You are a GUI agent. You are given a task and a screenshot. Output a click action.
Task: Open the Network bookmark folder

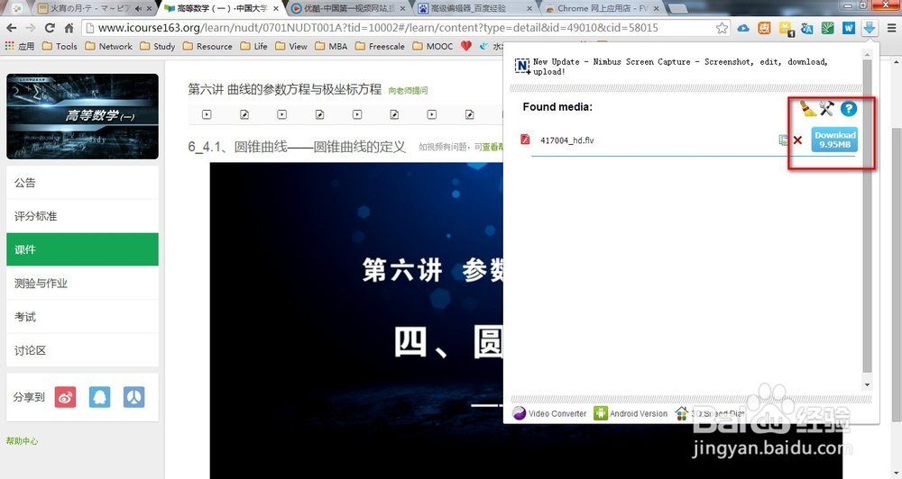pos(109,46)
